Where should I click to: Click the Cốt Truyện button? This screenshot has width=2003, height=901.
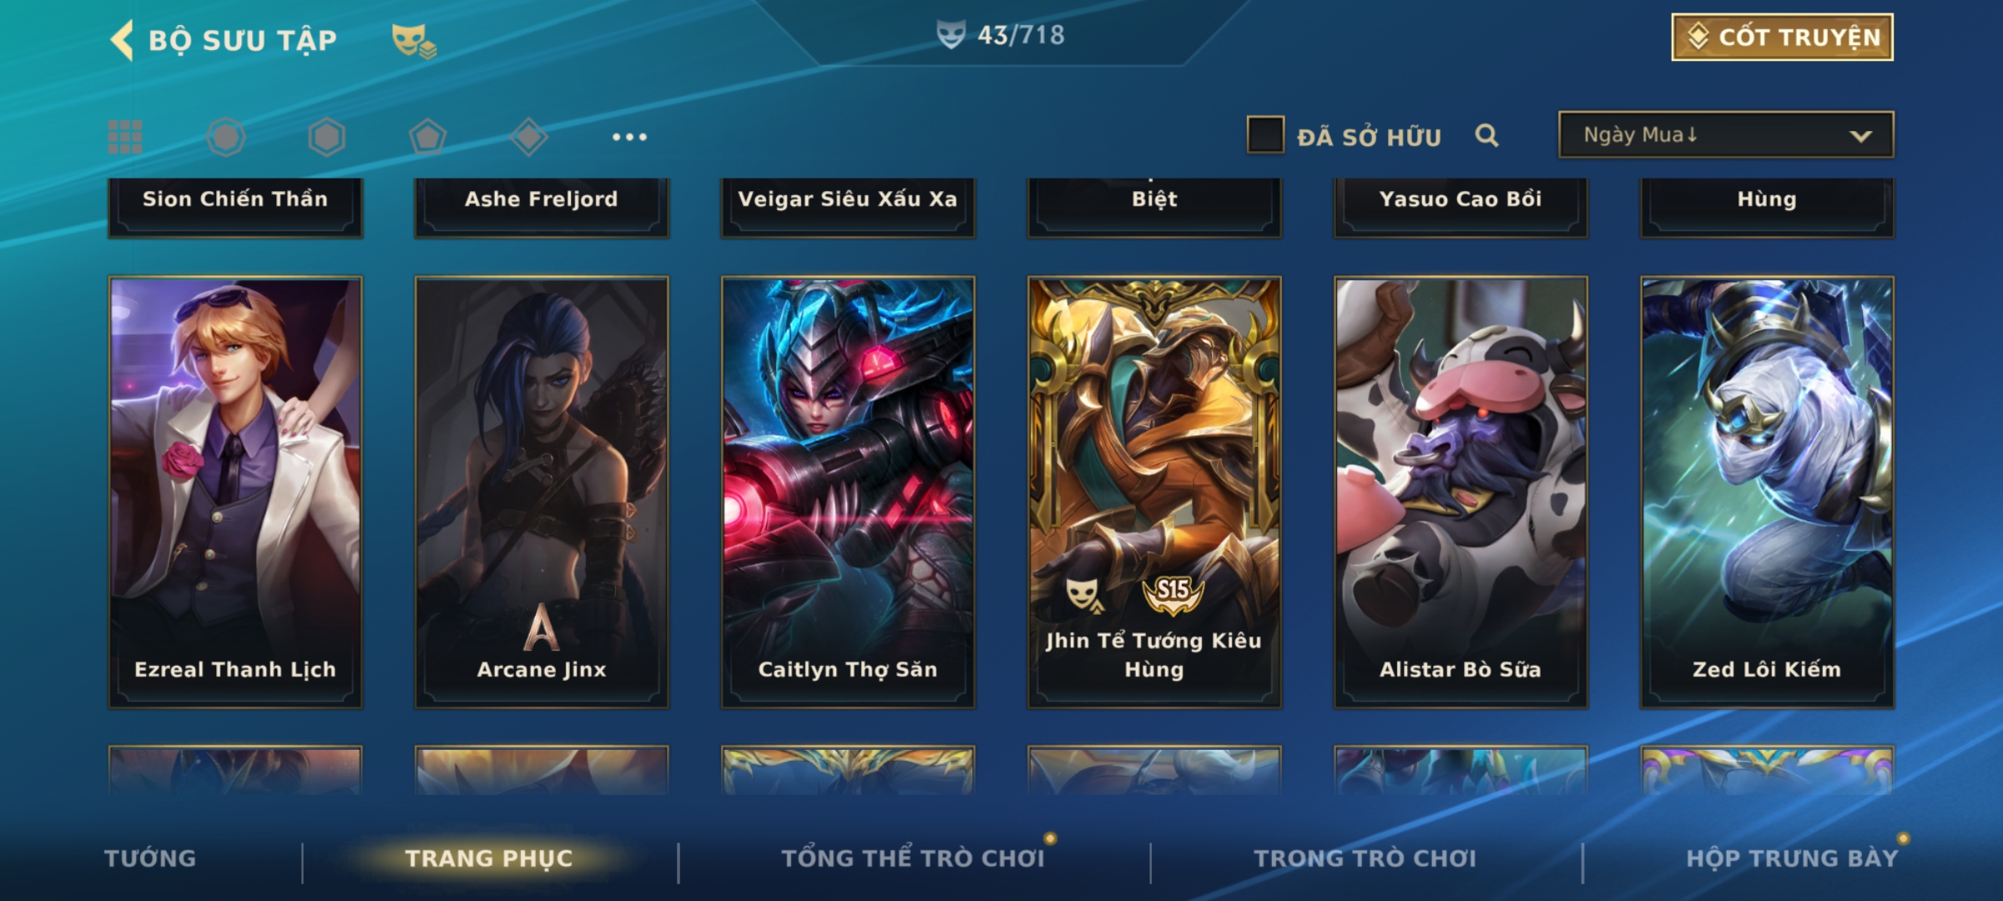[x=1783, y=38]
